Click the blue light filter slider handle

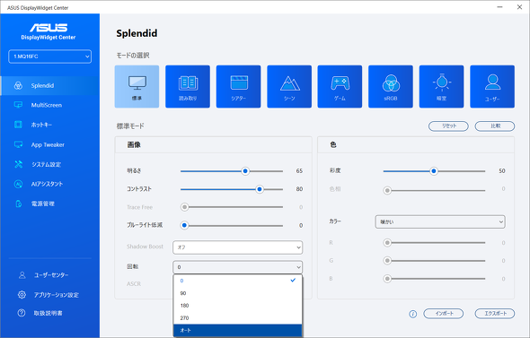(184, 225)
